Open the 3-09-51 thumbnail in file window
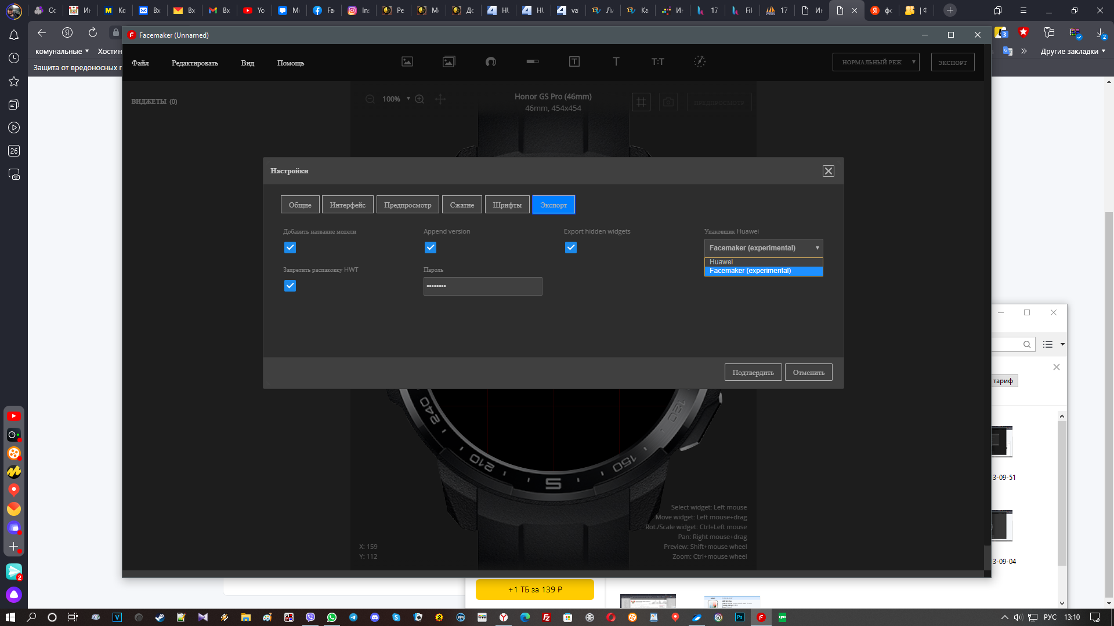 (x=1002, y=442)
